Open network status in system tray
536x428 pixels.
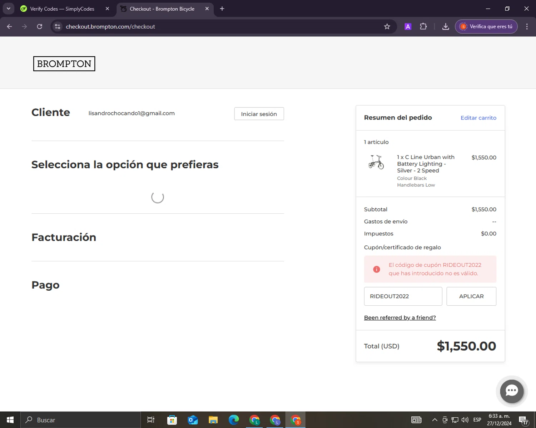pyautogui.click(x=455, y=420)
